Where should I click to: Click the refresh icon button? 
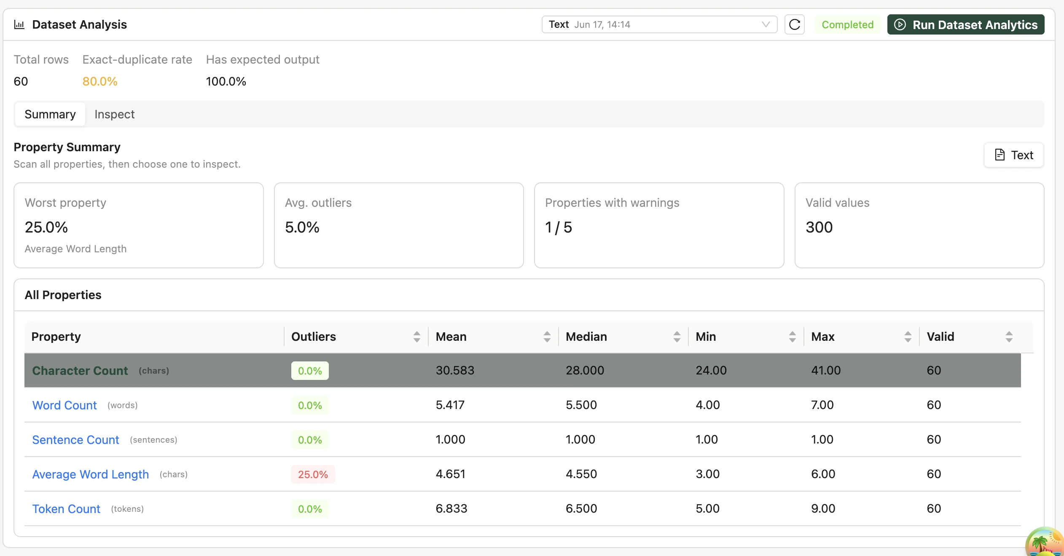tap(794, 24)
